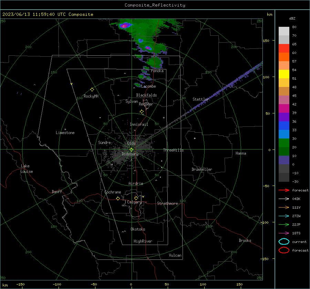This screenshot has width=310, height=289.
Task: Click the Vulcan city label
Action: point(175,255)
